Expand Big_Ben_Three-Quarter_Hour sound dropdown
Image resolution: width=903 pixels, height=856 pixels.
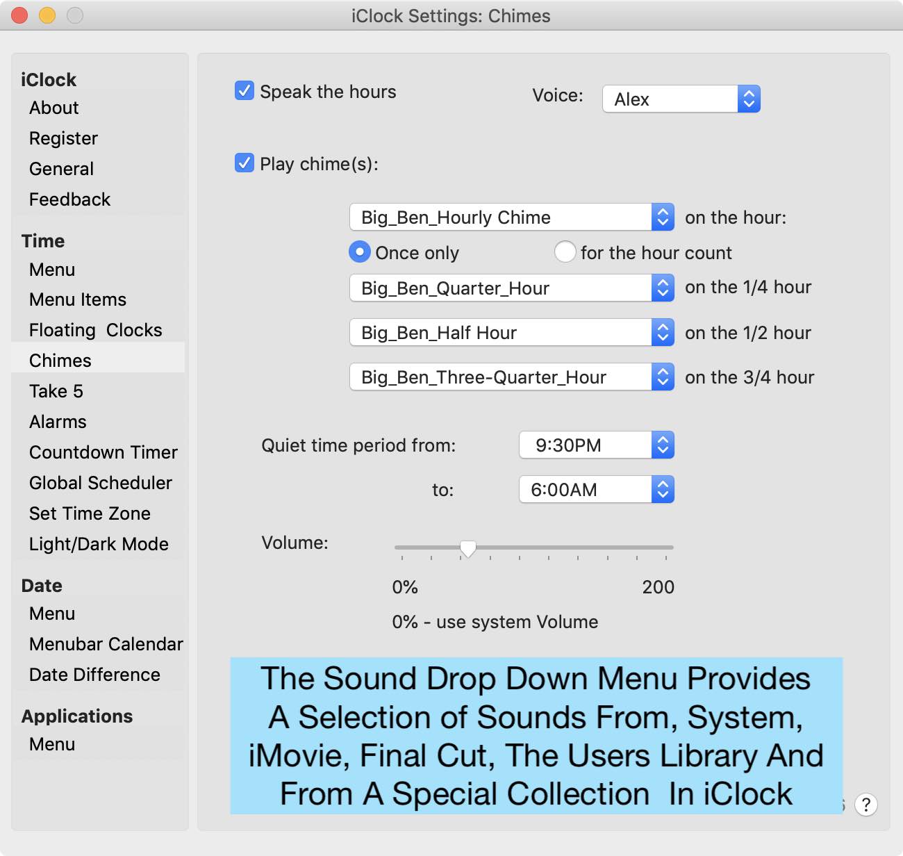point(511,377)
